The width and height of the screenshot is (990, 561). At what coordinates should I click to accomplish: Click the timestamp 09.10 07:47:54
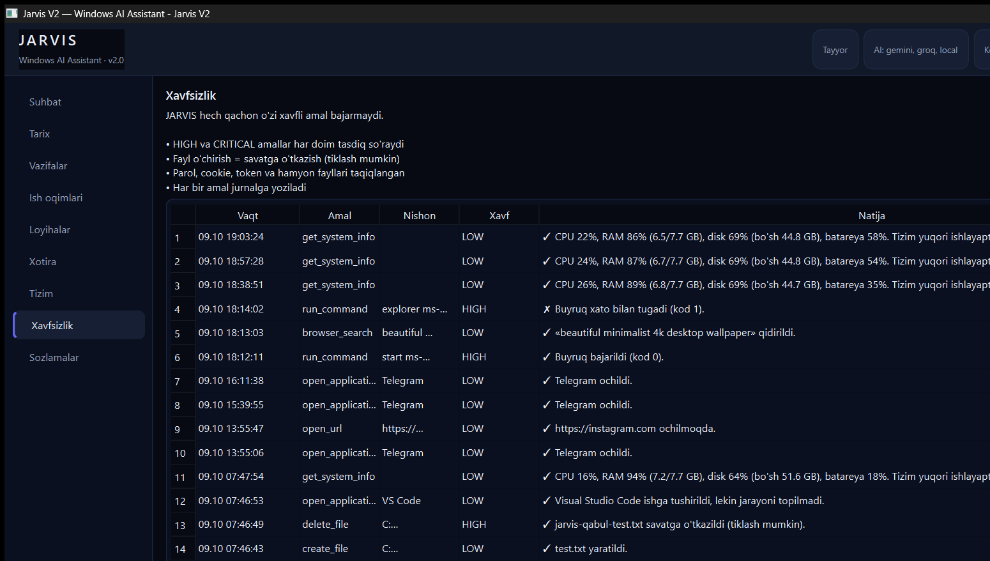231,477
